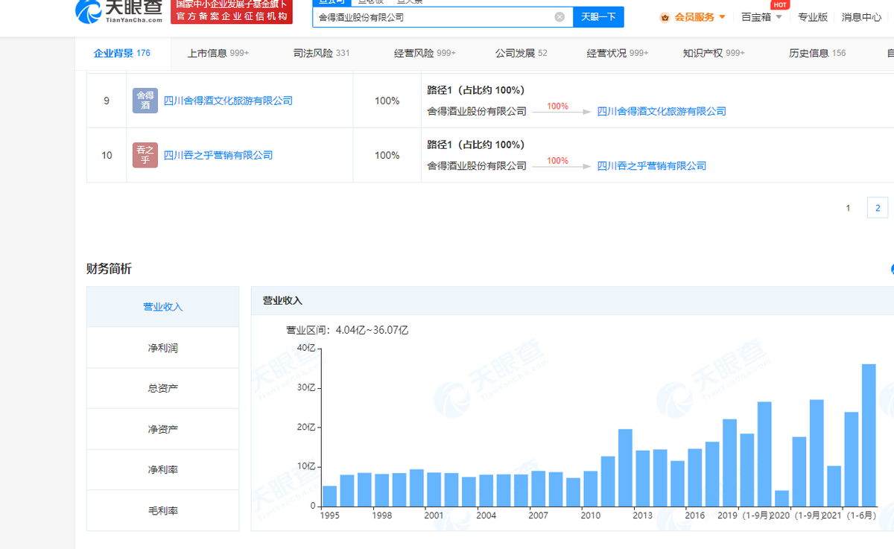This screenshot has width=894, height=549.
Task: Switch to the 司法风险 tab
Action: [x=321, y=54]
